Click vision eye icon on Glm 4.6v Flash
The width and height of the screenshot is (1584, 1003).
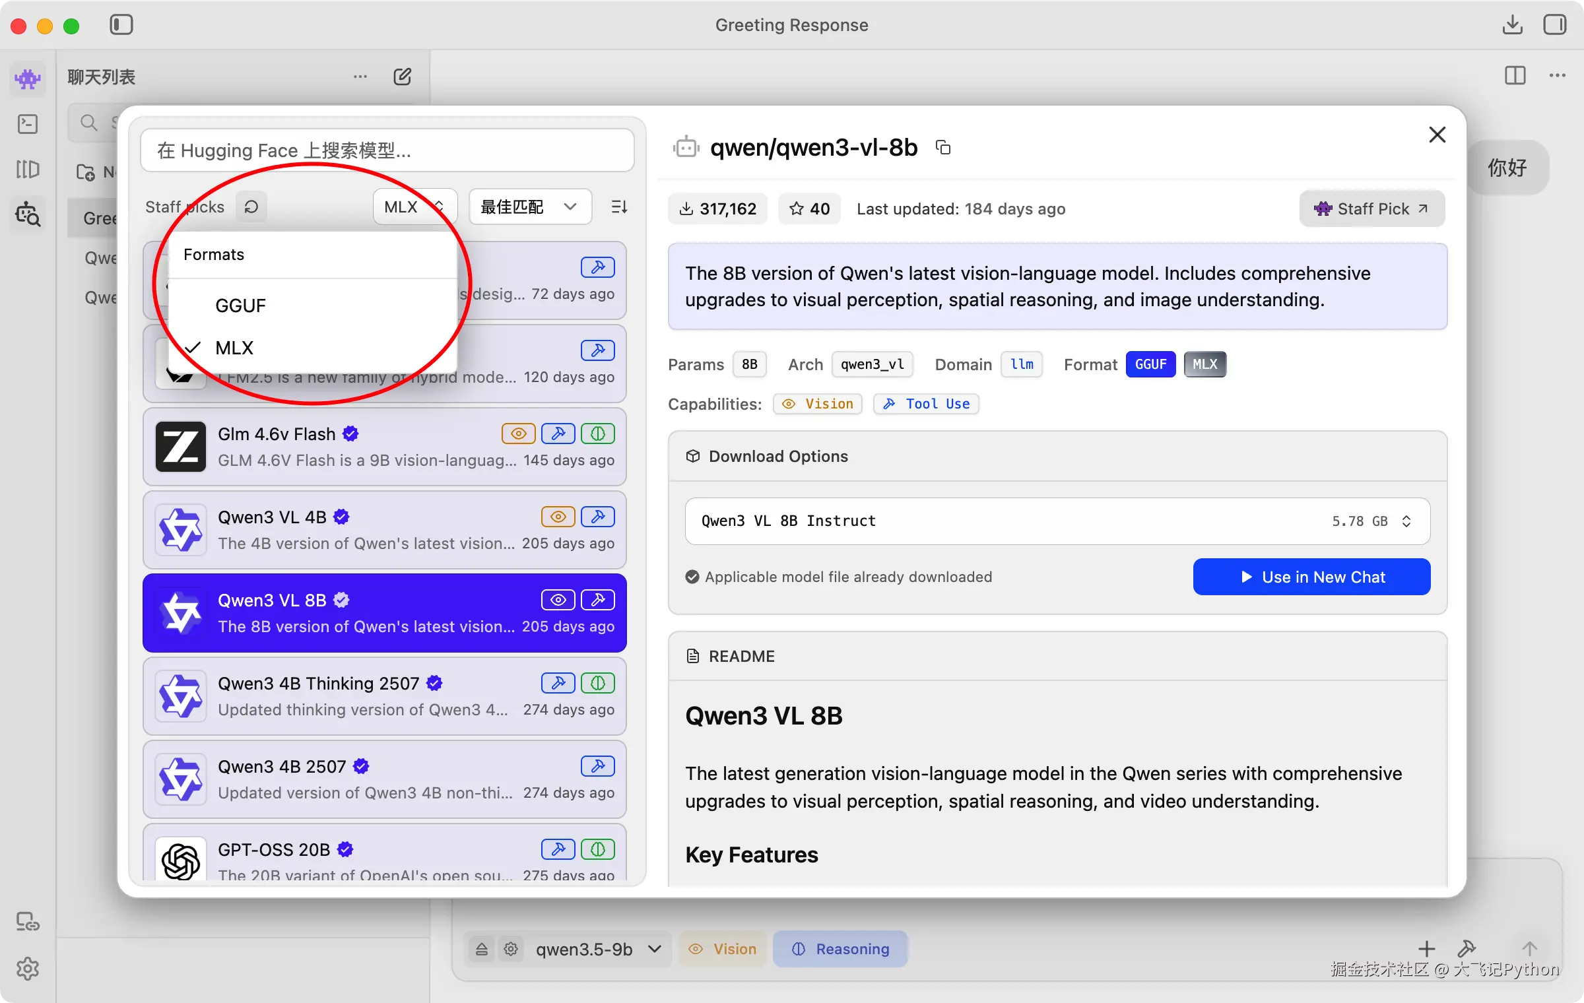coord(519,434)
